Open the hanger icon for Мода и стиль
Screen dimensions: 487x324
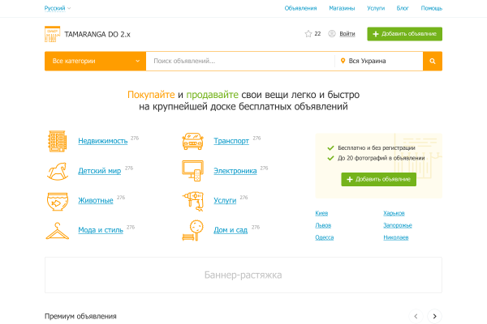(x=58, y=230)
